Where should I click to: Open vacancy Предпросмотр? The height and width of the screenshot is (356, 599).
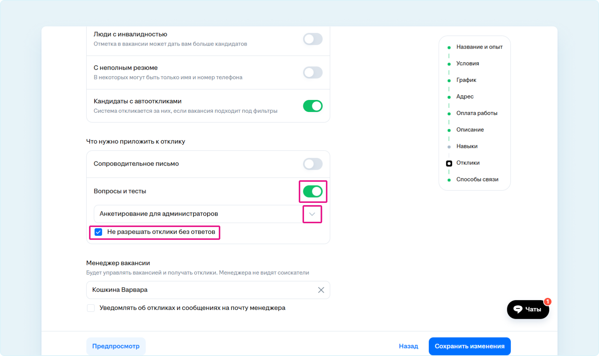116,346
